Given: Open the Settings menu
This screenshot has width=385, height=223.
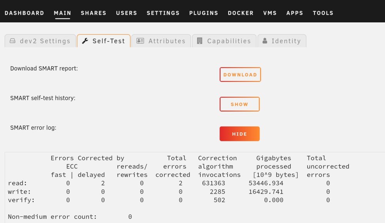Looking at the screenshot, I should coord(163,13).
